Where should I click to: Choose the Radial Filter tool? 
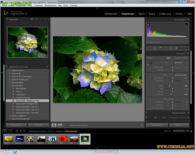171,48
